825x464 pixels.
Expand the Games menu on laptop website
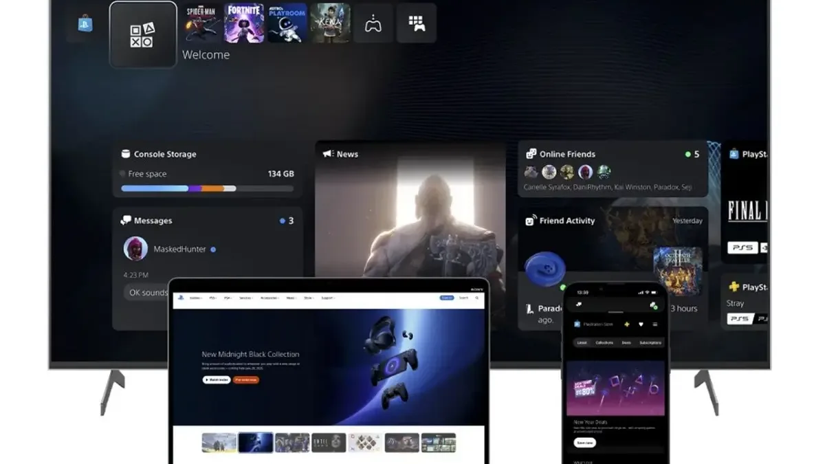(196, 298)
